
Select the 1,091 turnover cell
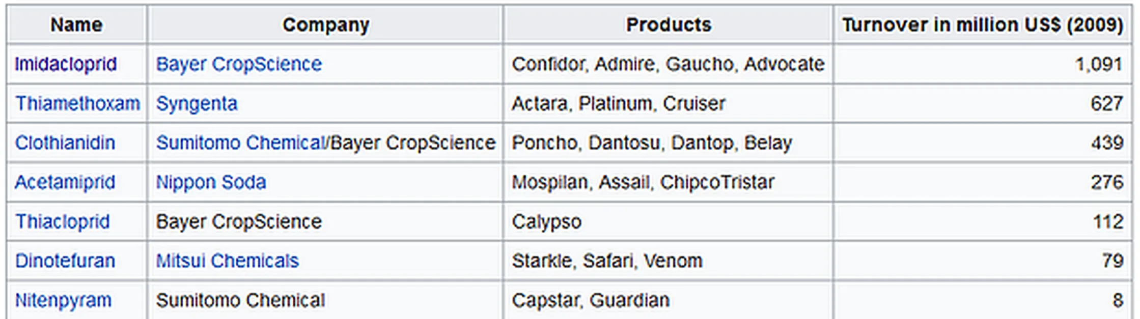tap(1099, 64)
